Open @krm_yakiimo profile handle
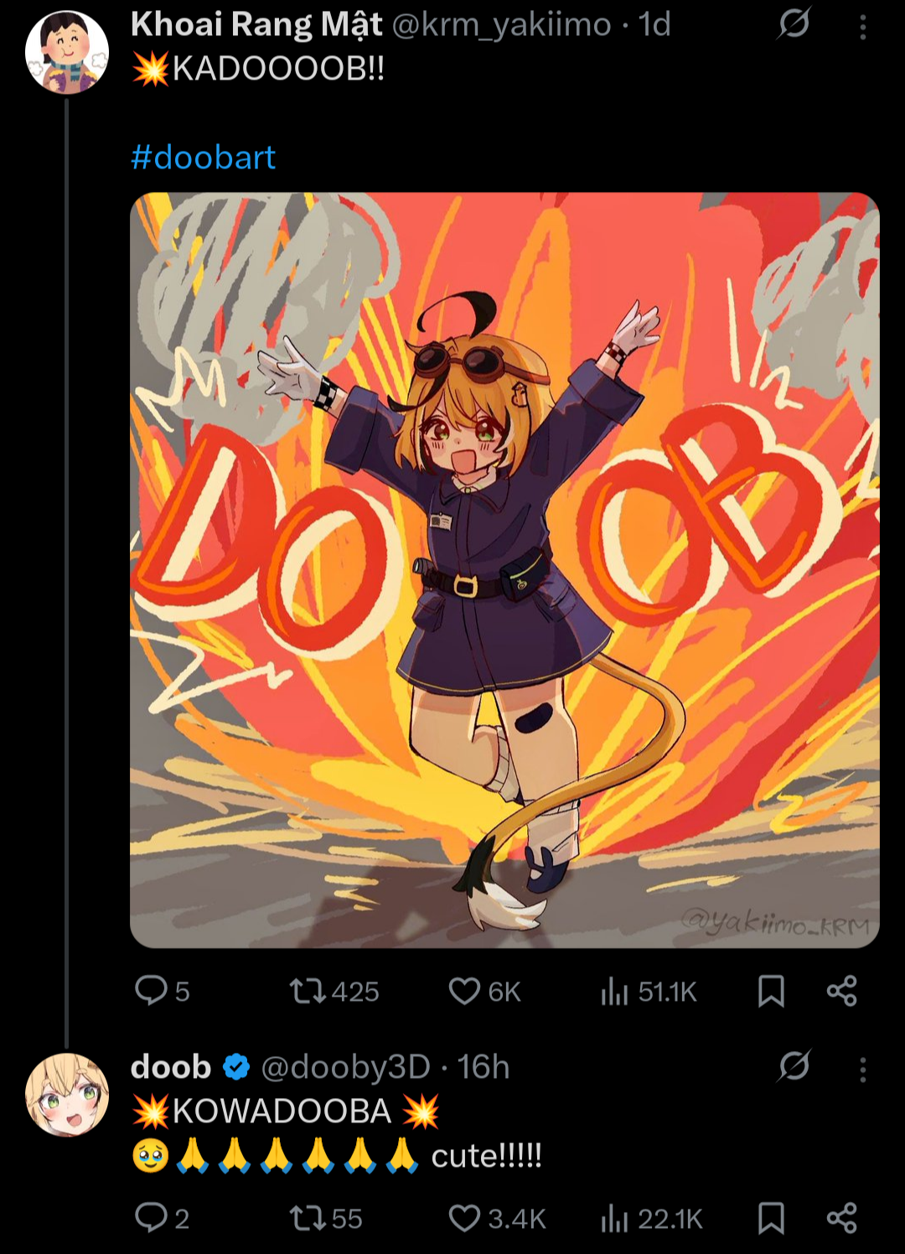 [501, 25]
